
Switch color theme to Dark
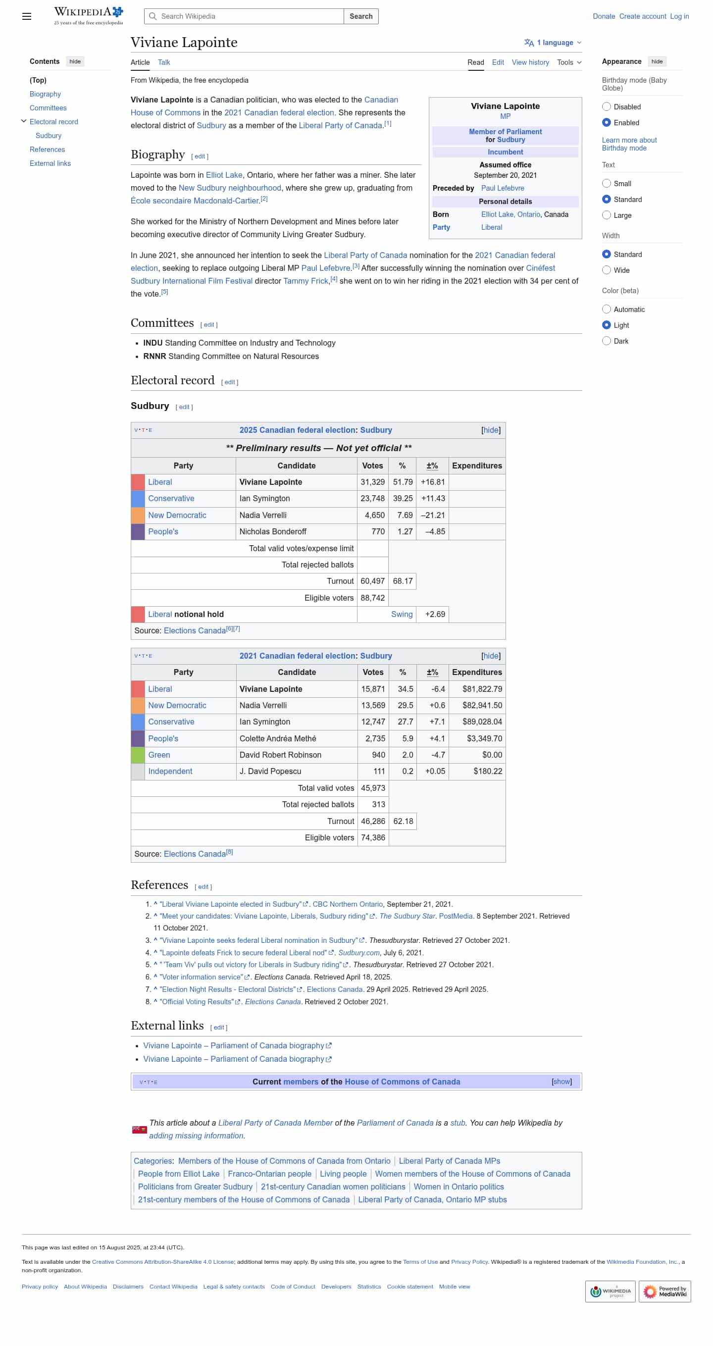coord(606,341)
